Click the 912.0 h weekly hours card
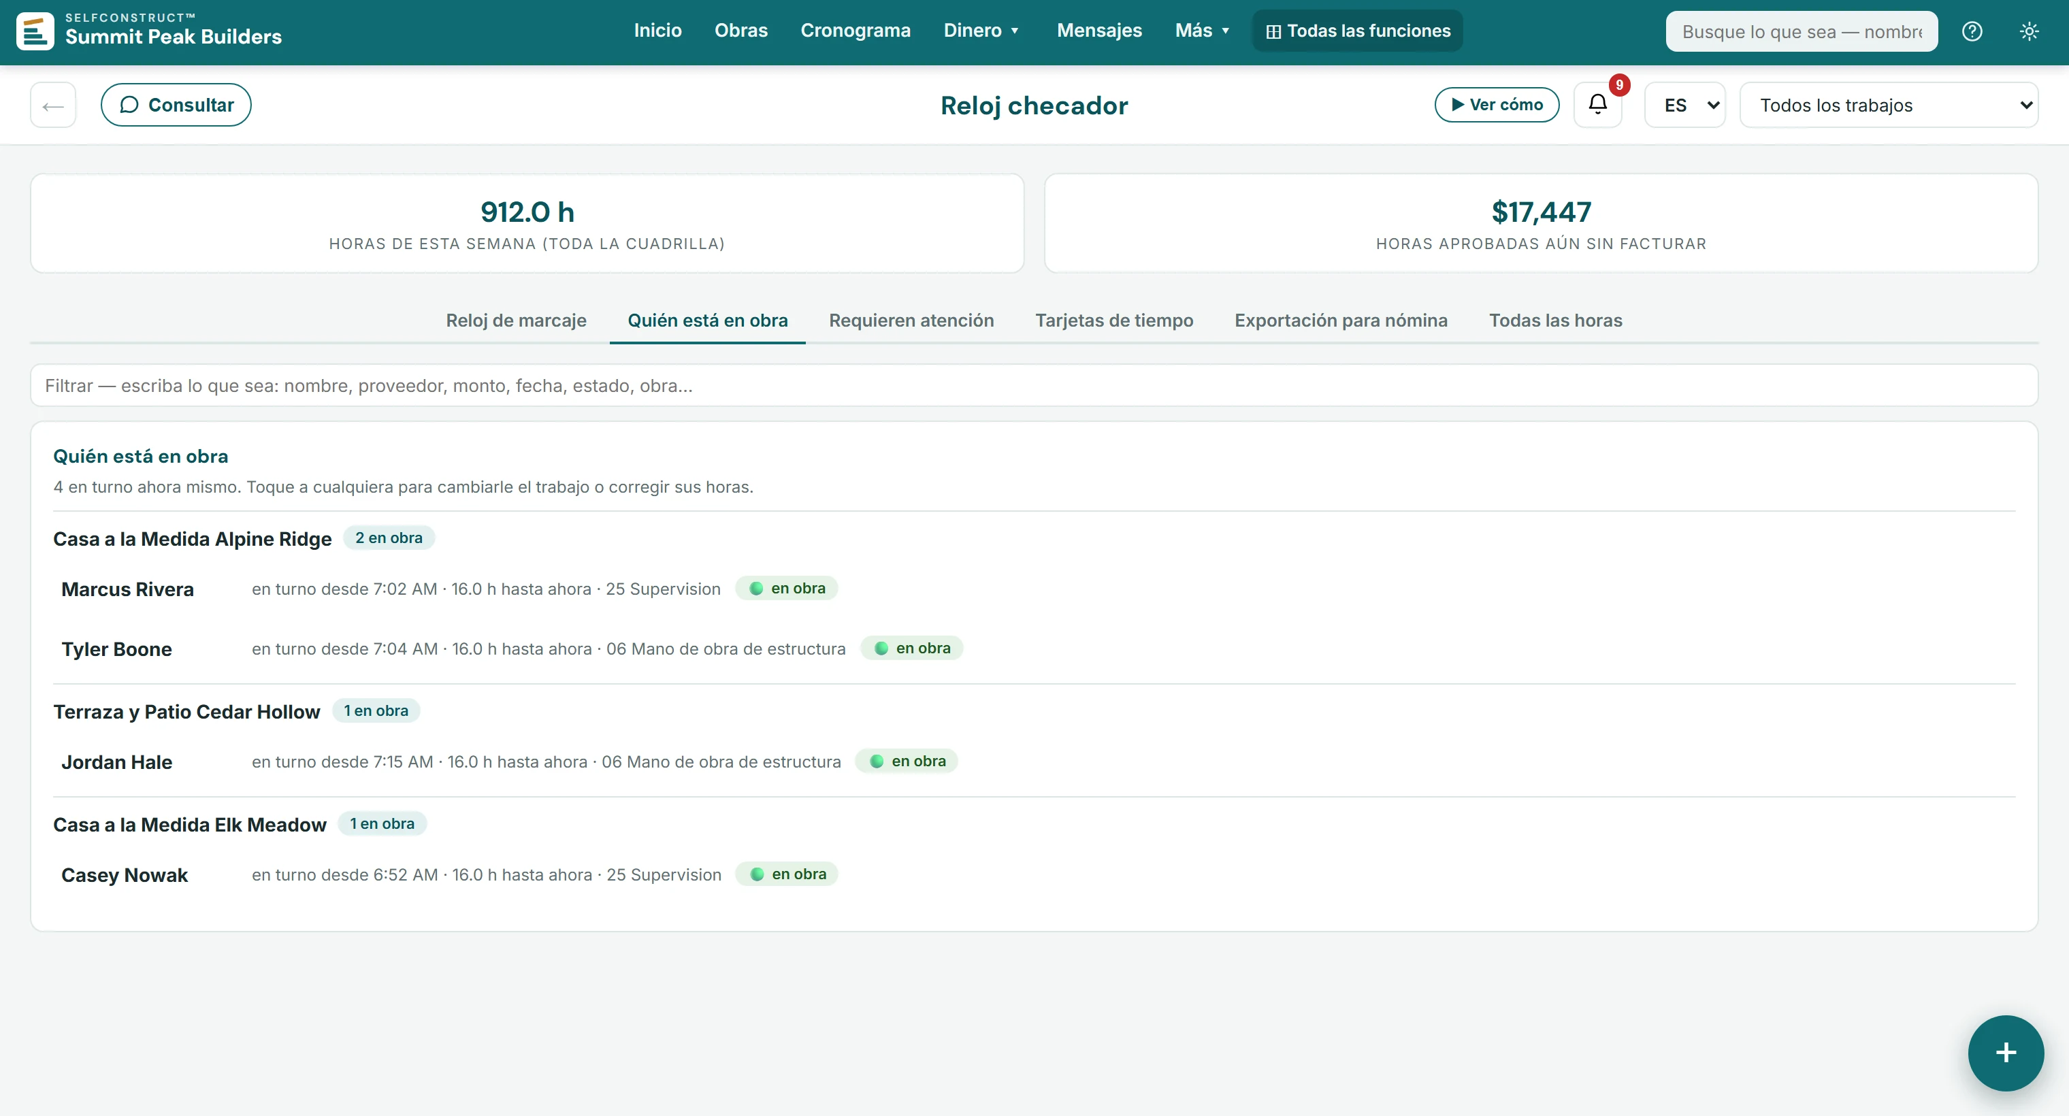 (527, 223)
